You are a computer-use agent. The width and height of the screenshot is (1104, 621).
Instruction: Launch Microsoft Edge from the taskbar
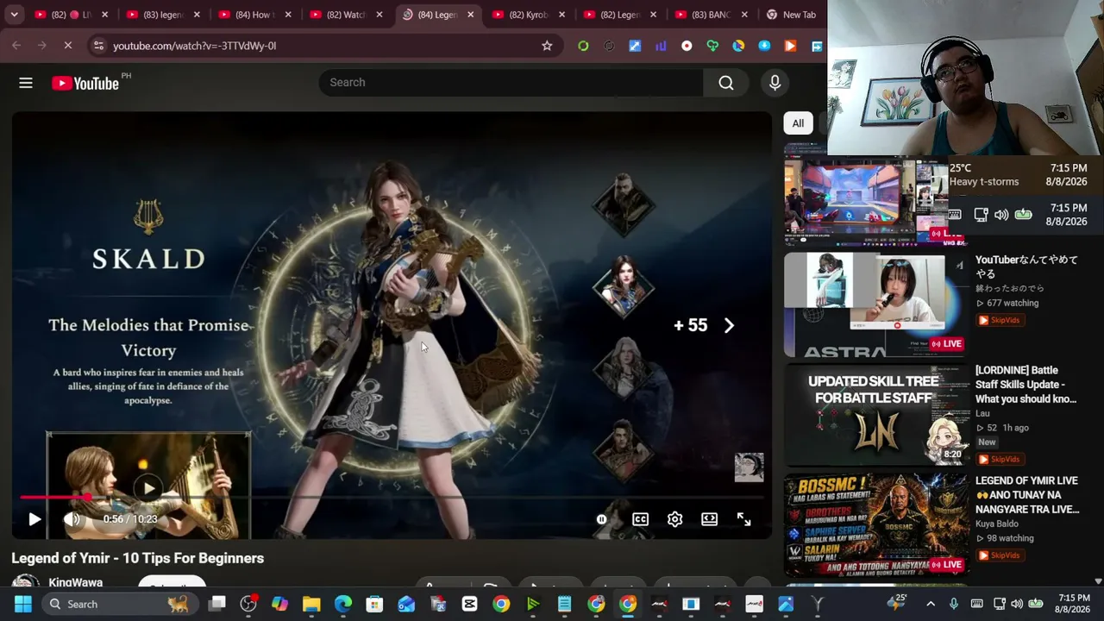coord(343,605)
